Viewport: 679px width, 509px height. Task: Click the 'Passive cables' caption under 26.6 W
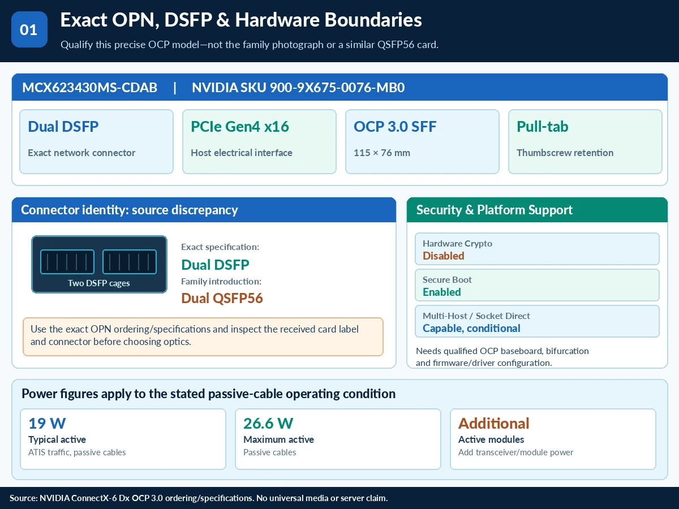click(270, 452)
